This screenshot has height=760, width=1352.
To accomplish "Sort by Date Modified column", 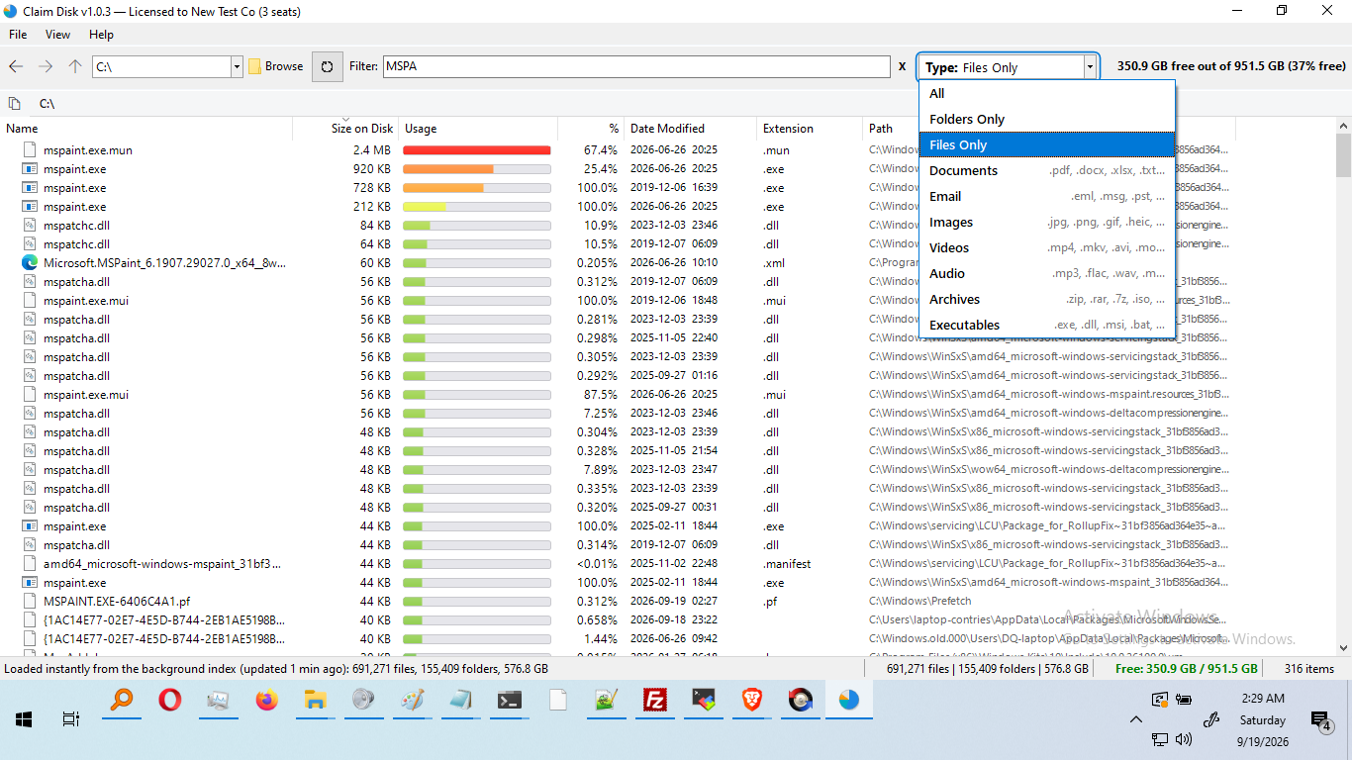I will [x=690, y=129].
